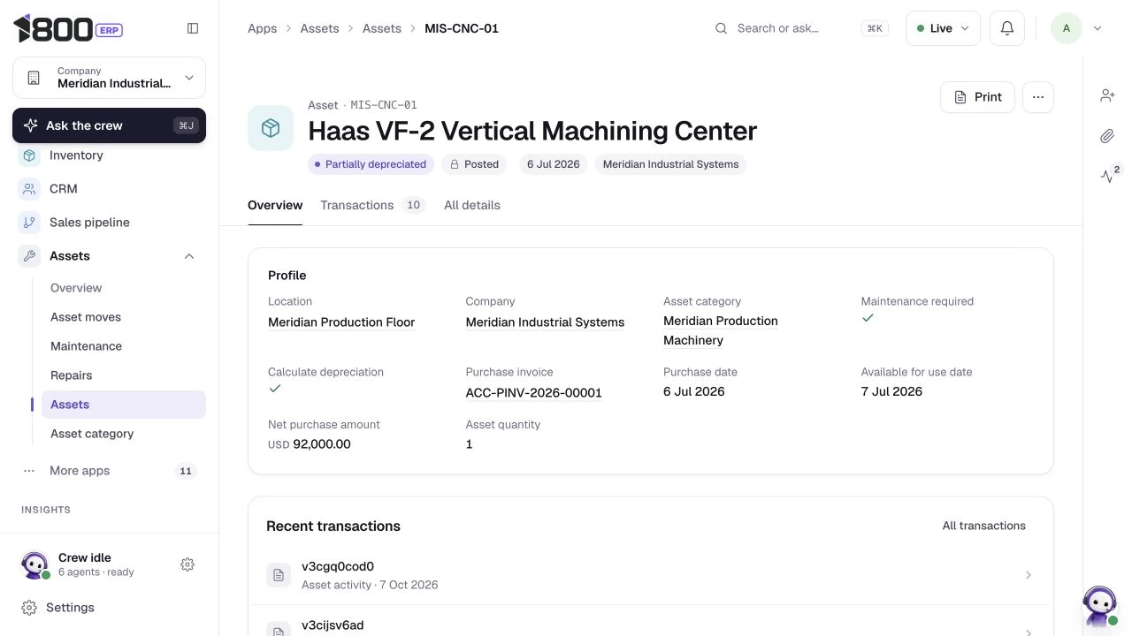Click the Ask the crew button
The image size is (1132, 636).
pyautogui.click(x=109, y=125)
